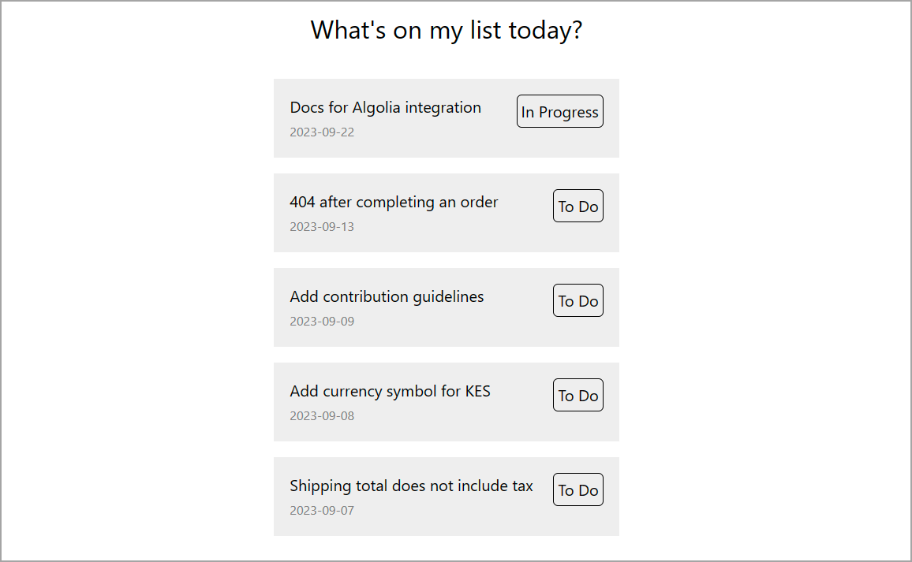The image size is (912, 562).
Task: Open Shipping total does not include tax
Action: (412, 486)
